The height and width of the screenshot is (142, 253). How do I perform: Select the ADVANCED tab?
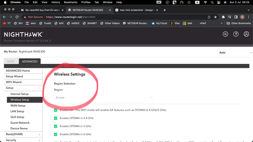[30, 61]
